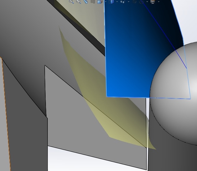Open the View Settings dropdown arrow
The height and width of the screenshot is (171, 197).
[x=159, y=2]
